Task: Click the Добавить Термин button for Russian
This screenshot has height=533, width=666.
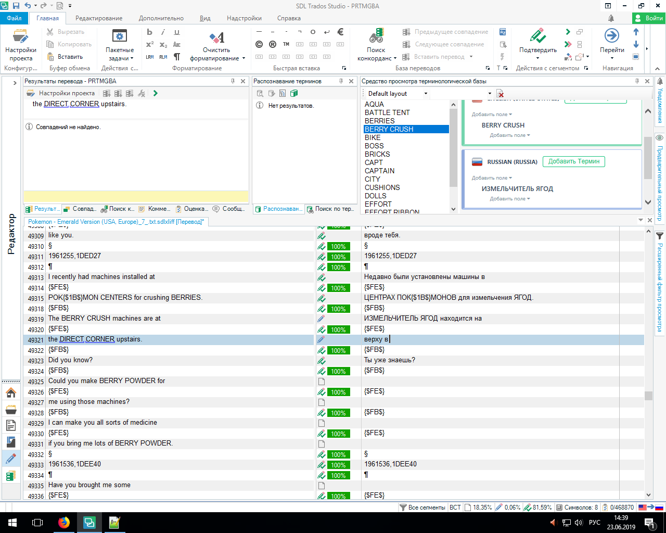Action: pyautogui.click(x=573, y=161)
